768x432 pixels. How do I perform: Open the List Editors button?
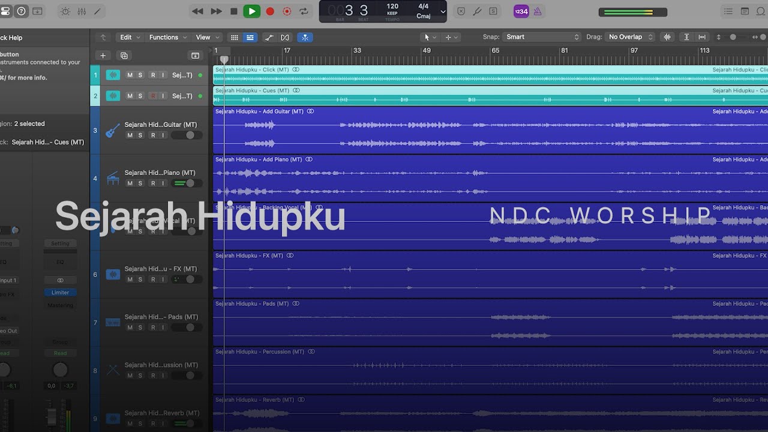coord(728,11)
